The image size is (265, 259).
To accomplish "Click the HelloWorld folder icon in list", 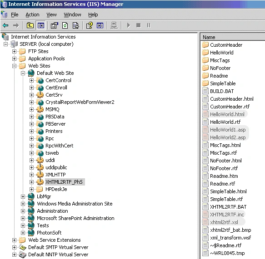I will coord(205,53).
